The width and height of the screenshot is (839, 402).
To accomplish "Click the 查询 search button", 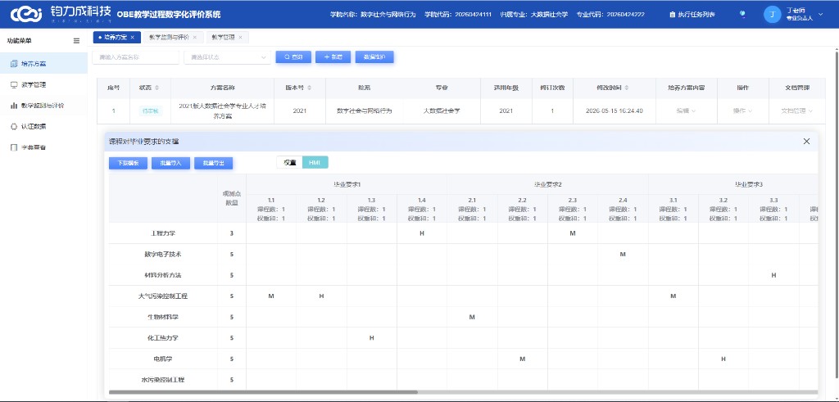I will click(293, 57).
